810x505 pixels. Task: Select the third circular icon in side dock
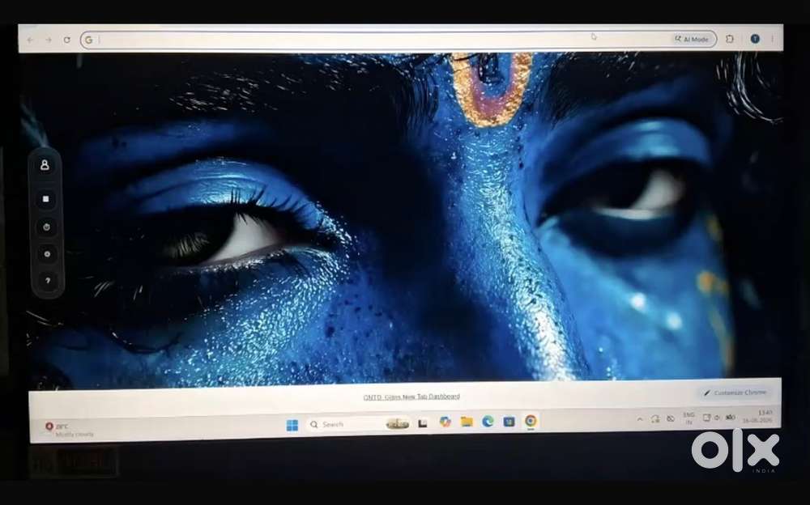(46, 227)
